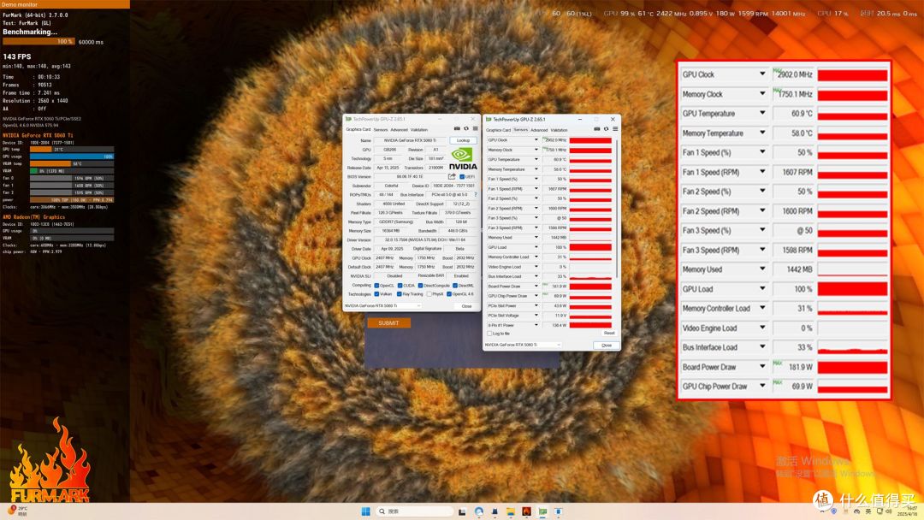Click the Lookup button next to the GPU name
The image size is (924, 520).
point(463,140)
